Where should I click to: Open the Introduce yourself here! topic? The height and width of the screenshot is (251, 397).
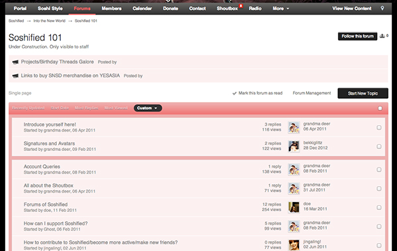[50, 125]
